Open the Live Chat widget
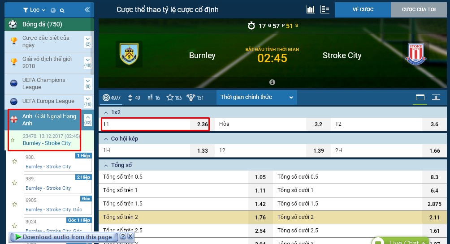450x244 pixels. pyautogui.click(x=400, y=241)
